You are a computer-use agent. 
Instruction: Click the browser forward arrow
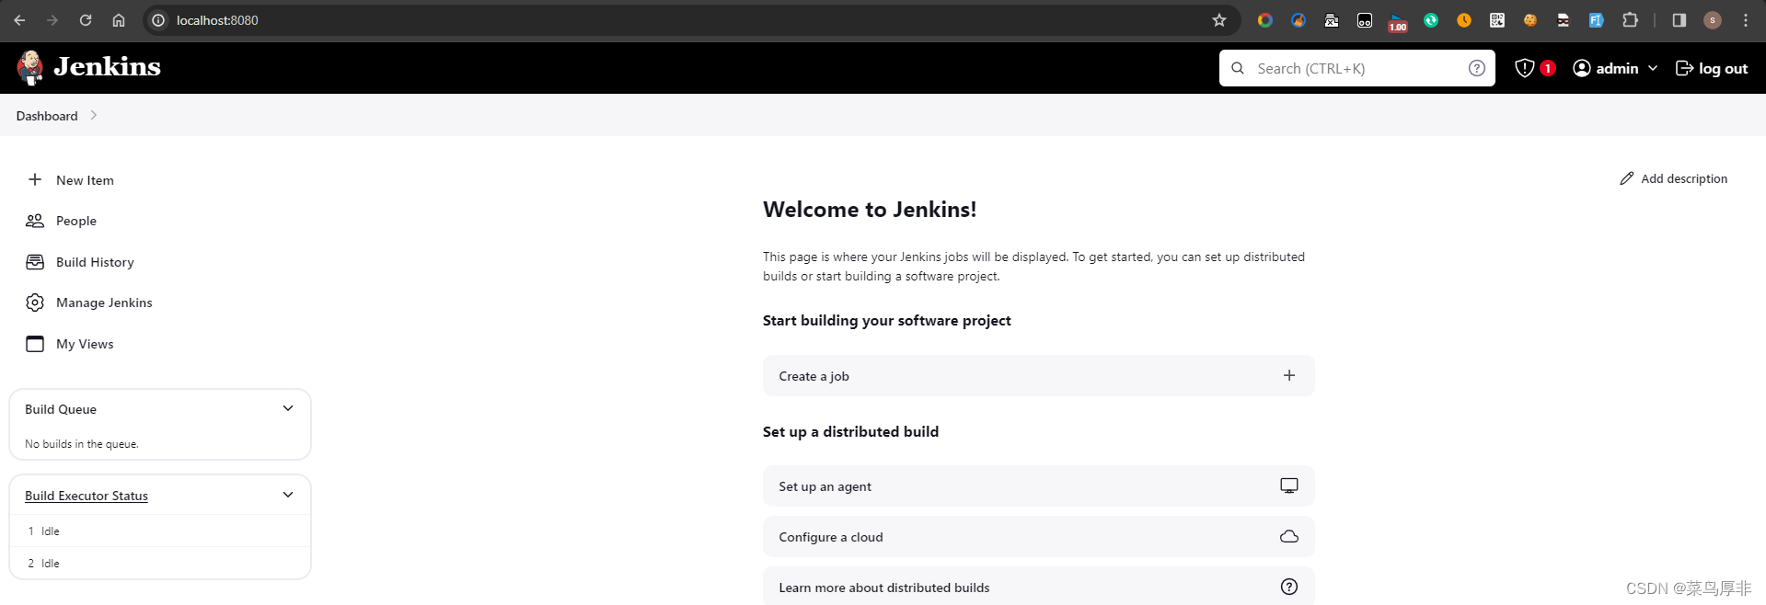click(x=52, y=20)
